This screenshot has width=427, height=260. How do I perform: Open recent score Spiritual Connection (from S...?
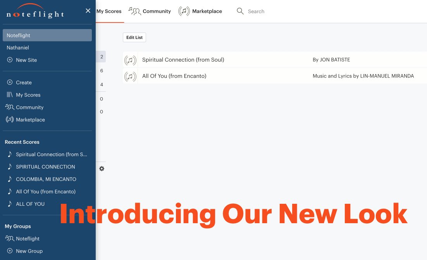pos(52,154)
